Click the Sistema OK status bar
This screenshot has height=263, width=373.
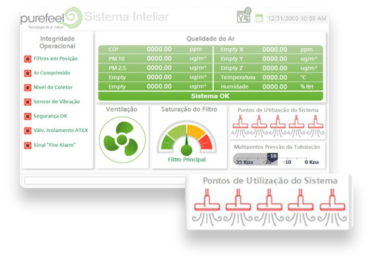pos(210,96)
